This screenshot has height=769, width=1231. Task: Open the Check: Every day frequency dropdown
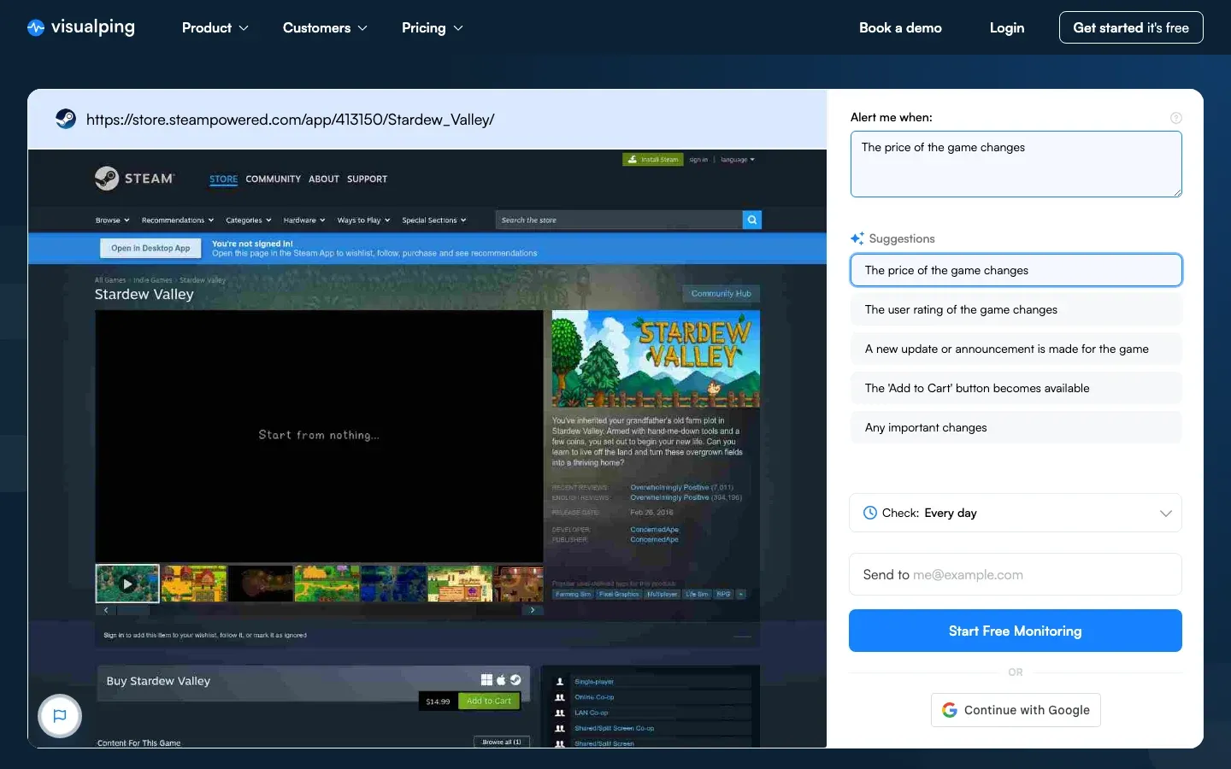tap(1016, 513)
